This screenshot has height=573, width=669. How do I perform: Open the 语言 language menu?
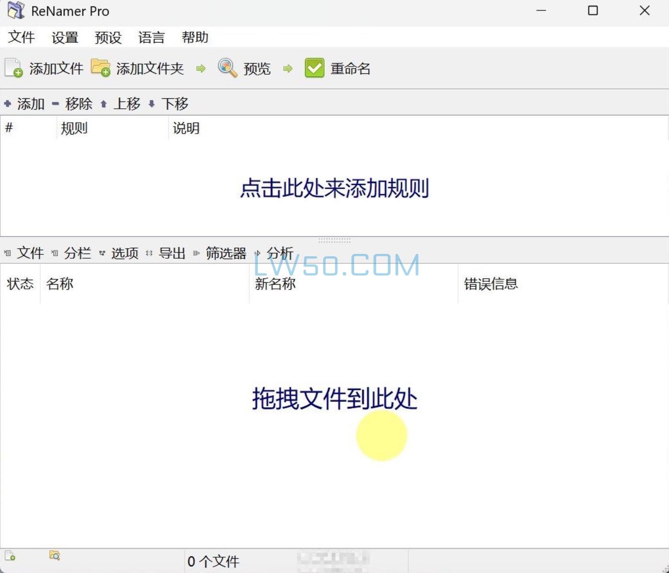[x=151, y=37]
